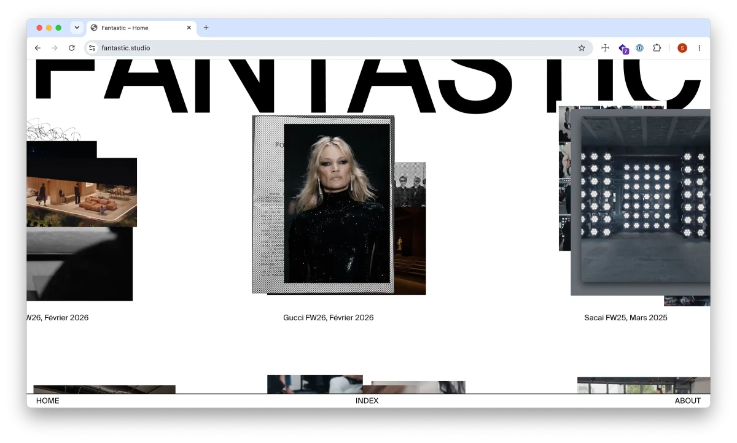
Task: Open the Sacai FW25, Mars 2025 caption
Action: [626, 318]
